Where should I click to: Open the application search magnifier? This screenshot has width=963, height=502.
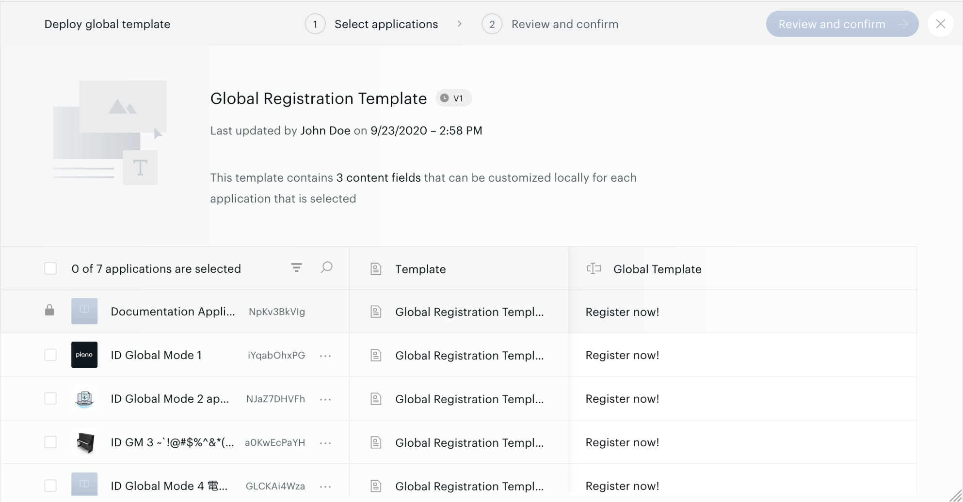(326, 267)
